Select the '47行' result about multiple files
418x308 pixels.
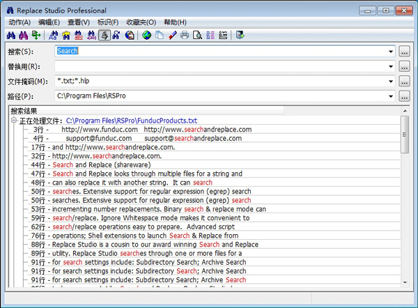click(214, 174)
